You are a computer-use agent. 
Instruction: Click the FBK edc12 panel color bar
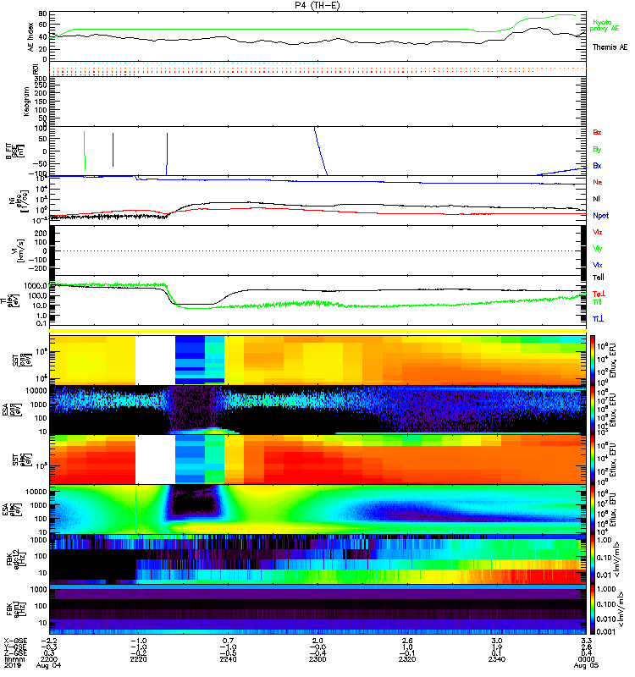pos(592,559)
